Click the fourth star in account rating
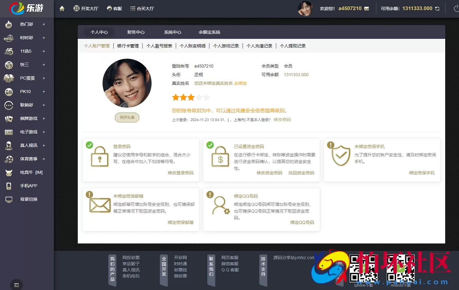 click(x=198, y=97)
